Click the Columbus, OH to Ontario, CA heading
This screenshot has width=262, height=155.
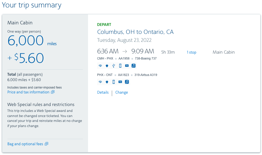point(135,32)
